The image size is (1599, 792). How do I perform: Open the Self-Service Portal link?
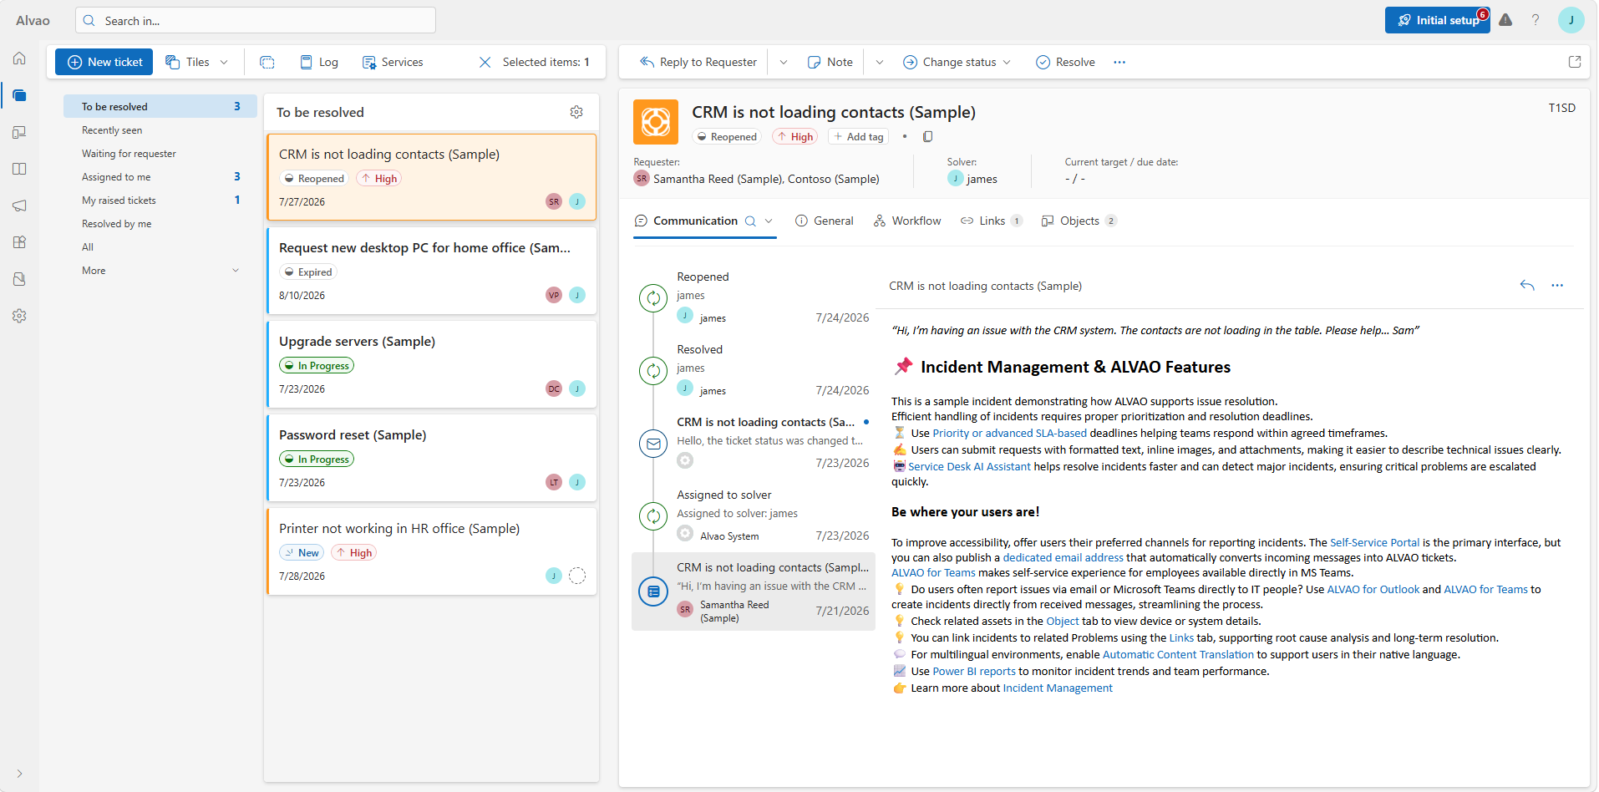1374,542
